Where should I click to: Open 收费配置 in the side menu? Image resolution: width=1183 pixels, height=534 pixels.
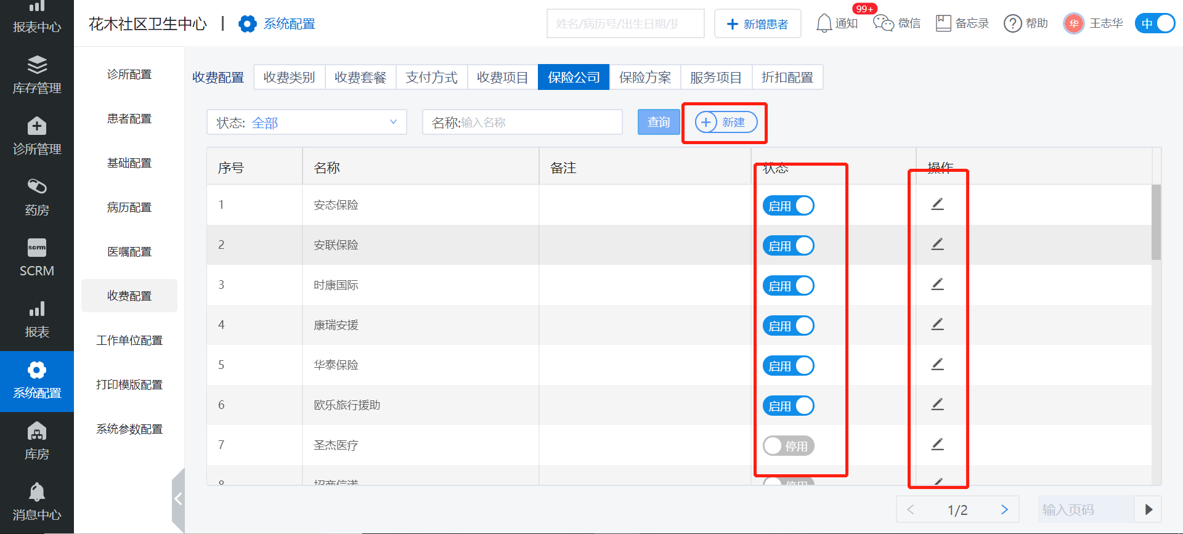[129, 296]
